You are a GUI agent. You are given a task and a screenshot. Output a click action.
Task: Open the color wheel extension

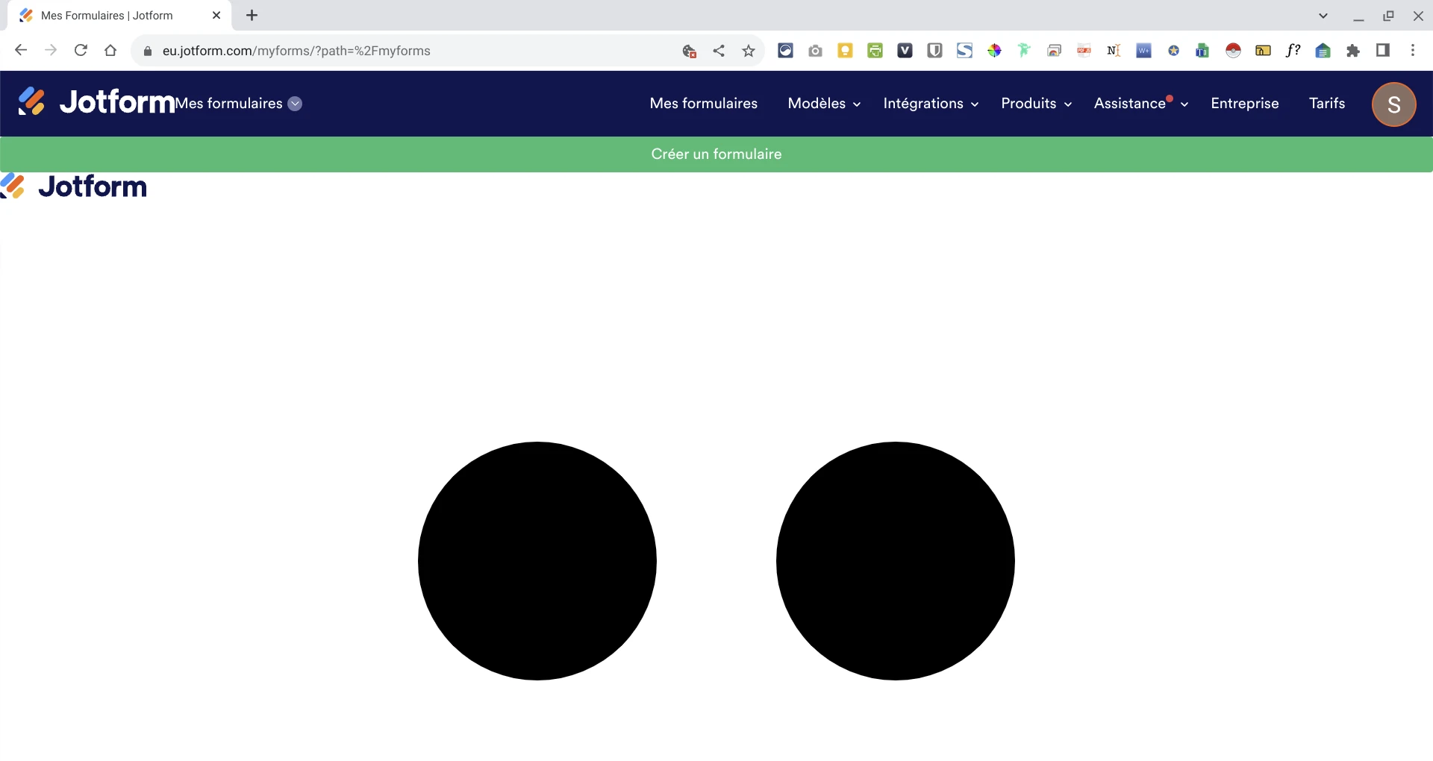[994, 50]
